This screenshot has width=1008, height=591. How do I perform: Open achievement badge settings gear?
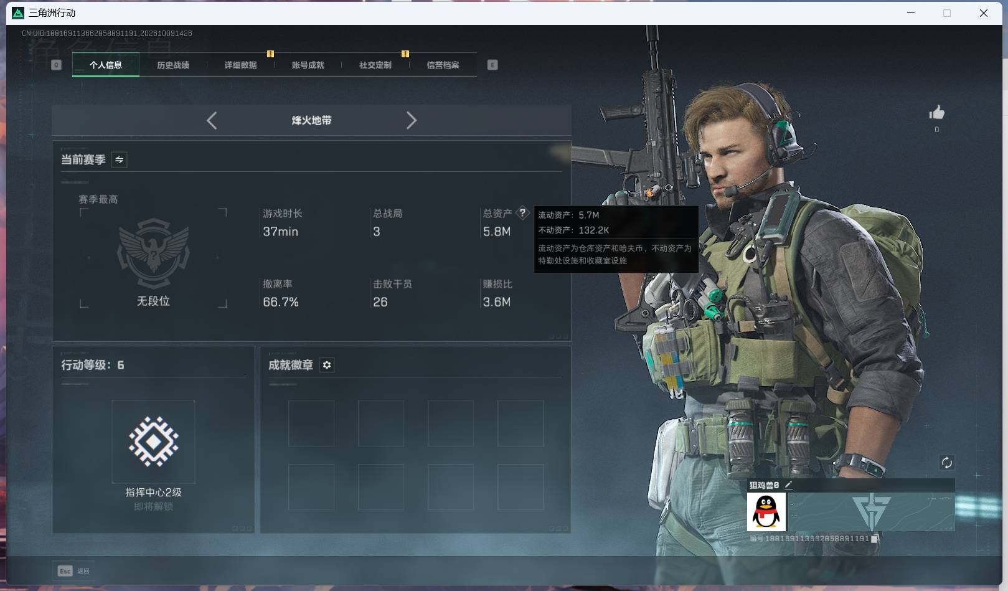coord(327,365)
